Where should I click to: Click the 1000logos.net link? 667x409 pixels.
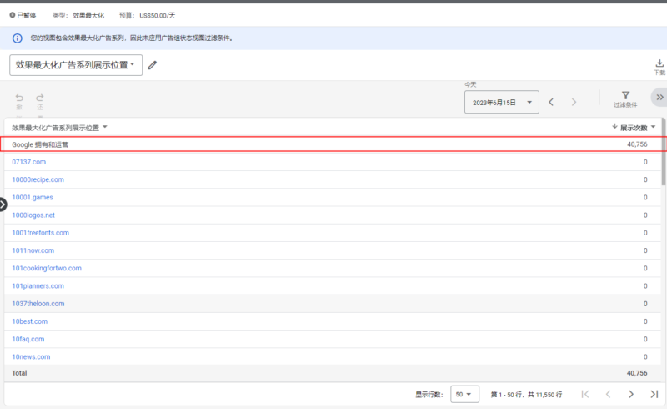click(x=33, y=215)
